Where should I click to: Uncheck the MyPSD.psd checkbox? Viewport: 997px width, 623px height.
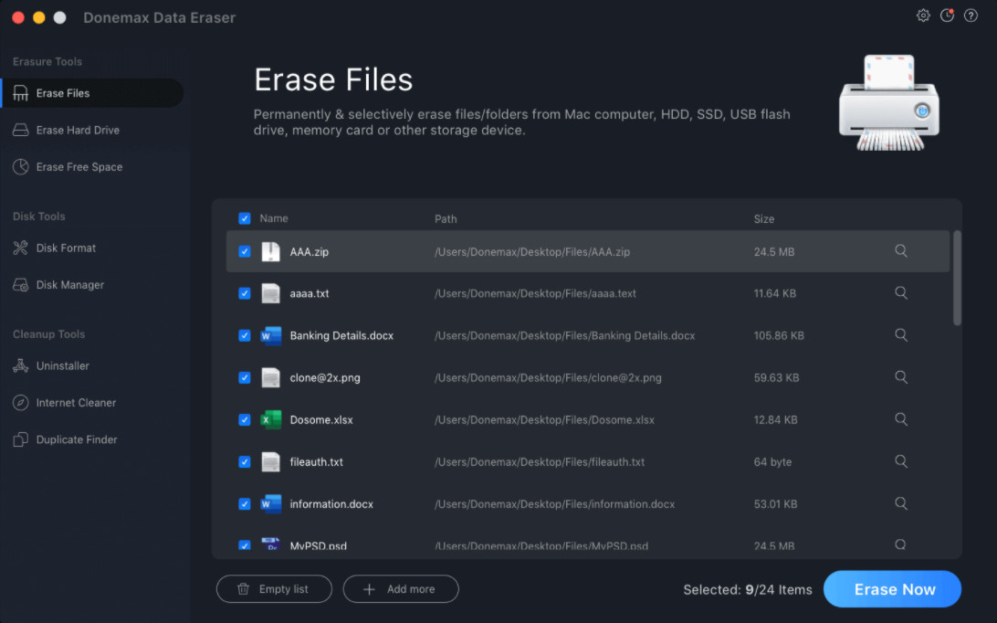[x=244, y=545]
